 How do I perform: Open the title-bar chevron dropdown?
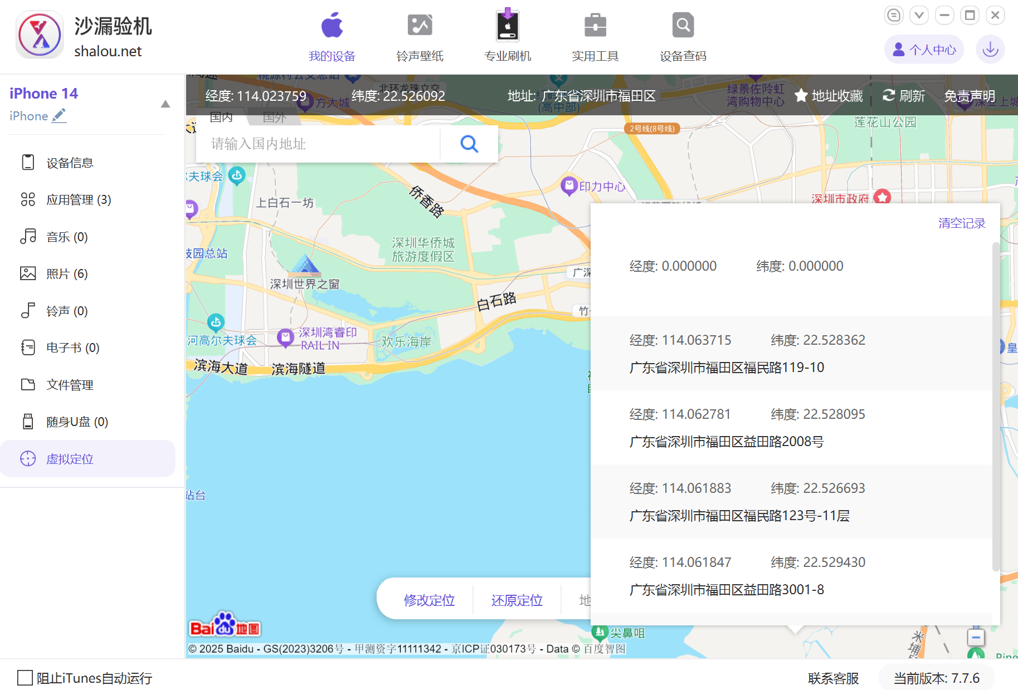coord(919,15)
